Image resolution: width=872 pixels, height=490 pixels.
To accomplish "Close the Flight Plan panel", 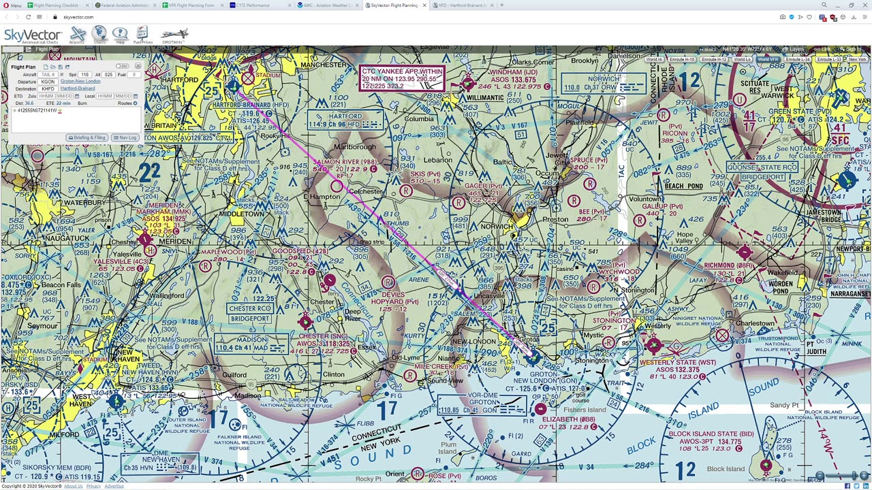I will (x=138, y=66).
